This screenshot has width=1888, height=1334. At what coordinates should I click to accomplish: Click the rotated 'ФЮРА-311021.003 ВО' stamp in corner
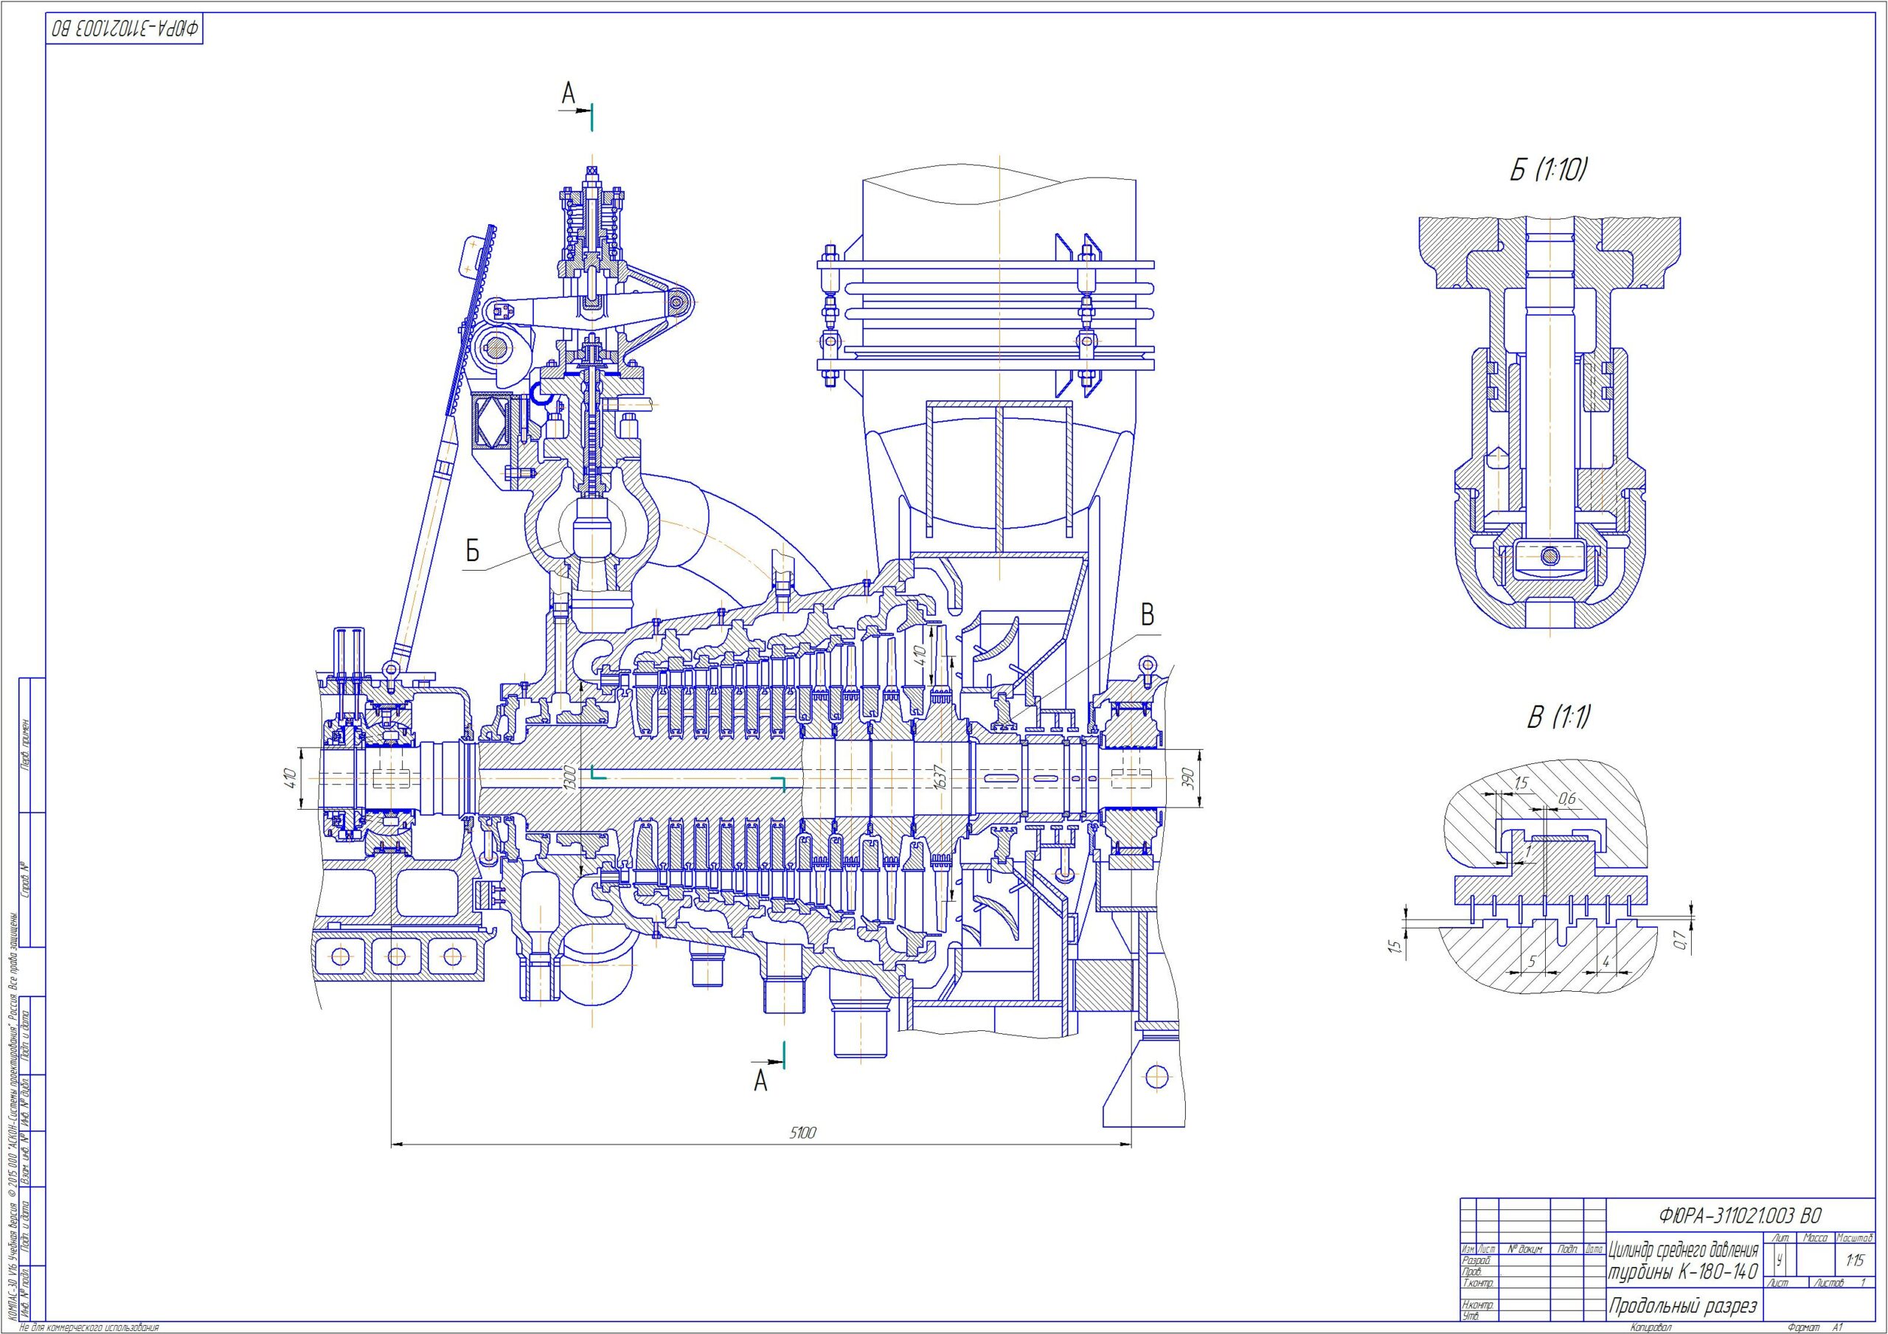[126, 29]
